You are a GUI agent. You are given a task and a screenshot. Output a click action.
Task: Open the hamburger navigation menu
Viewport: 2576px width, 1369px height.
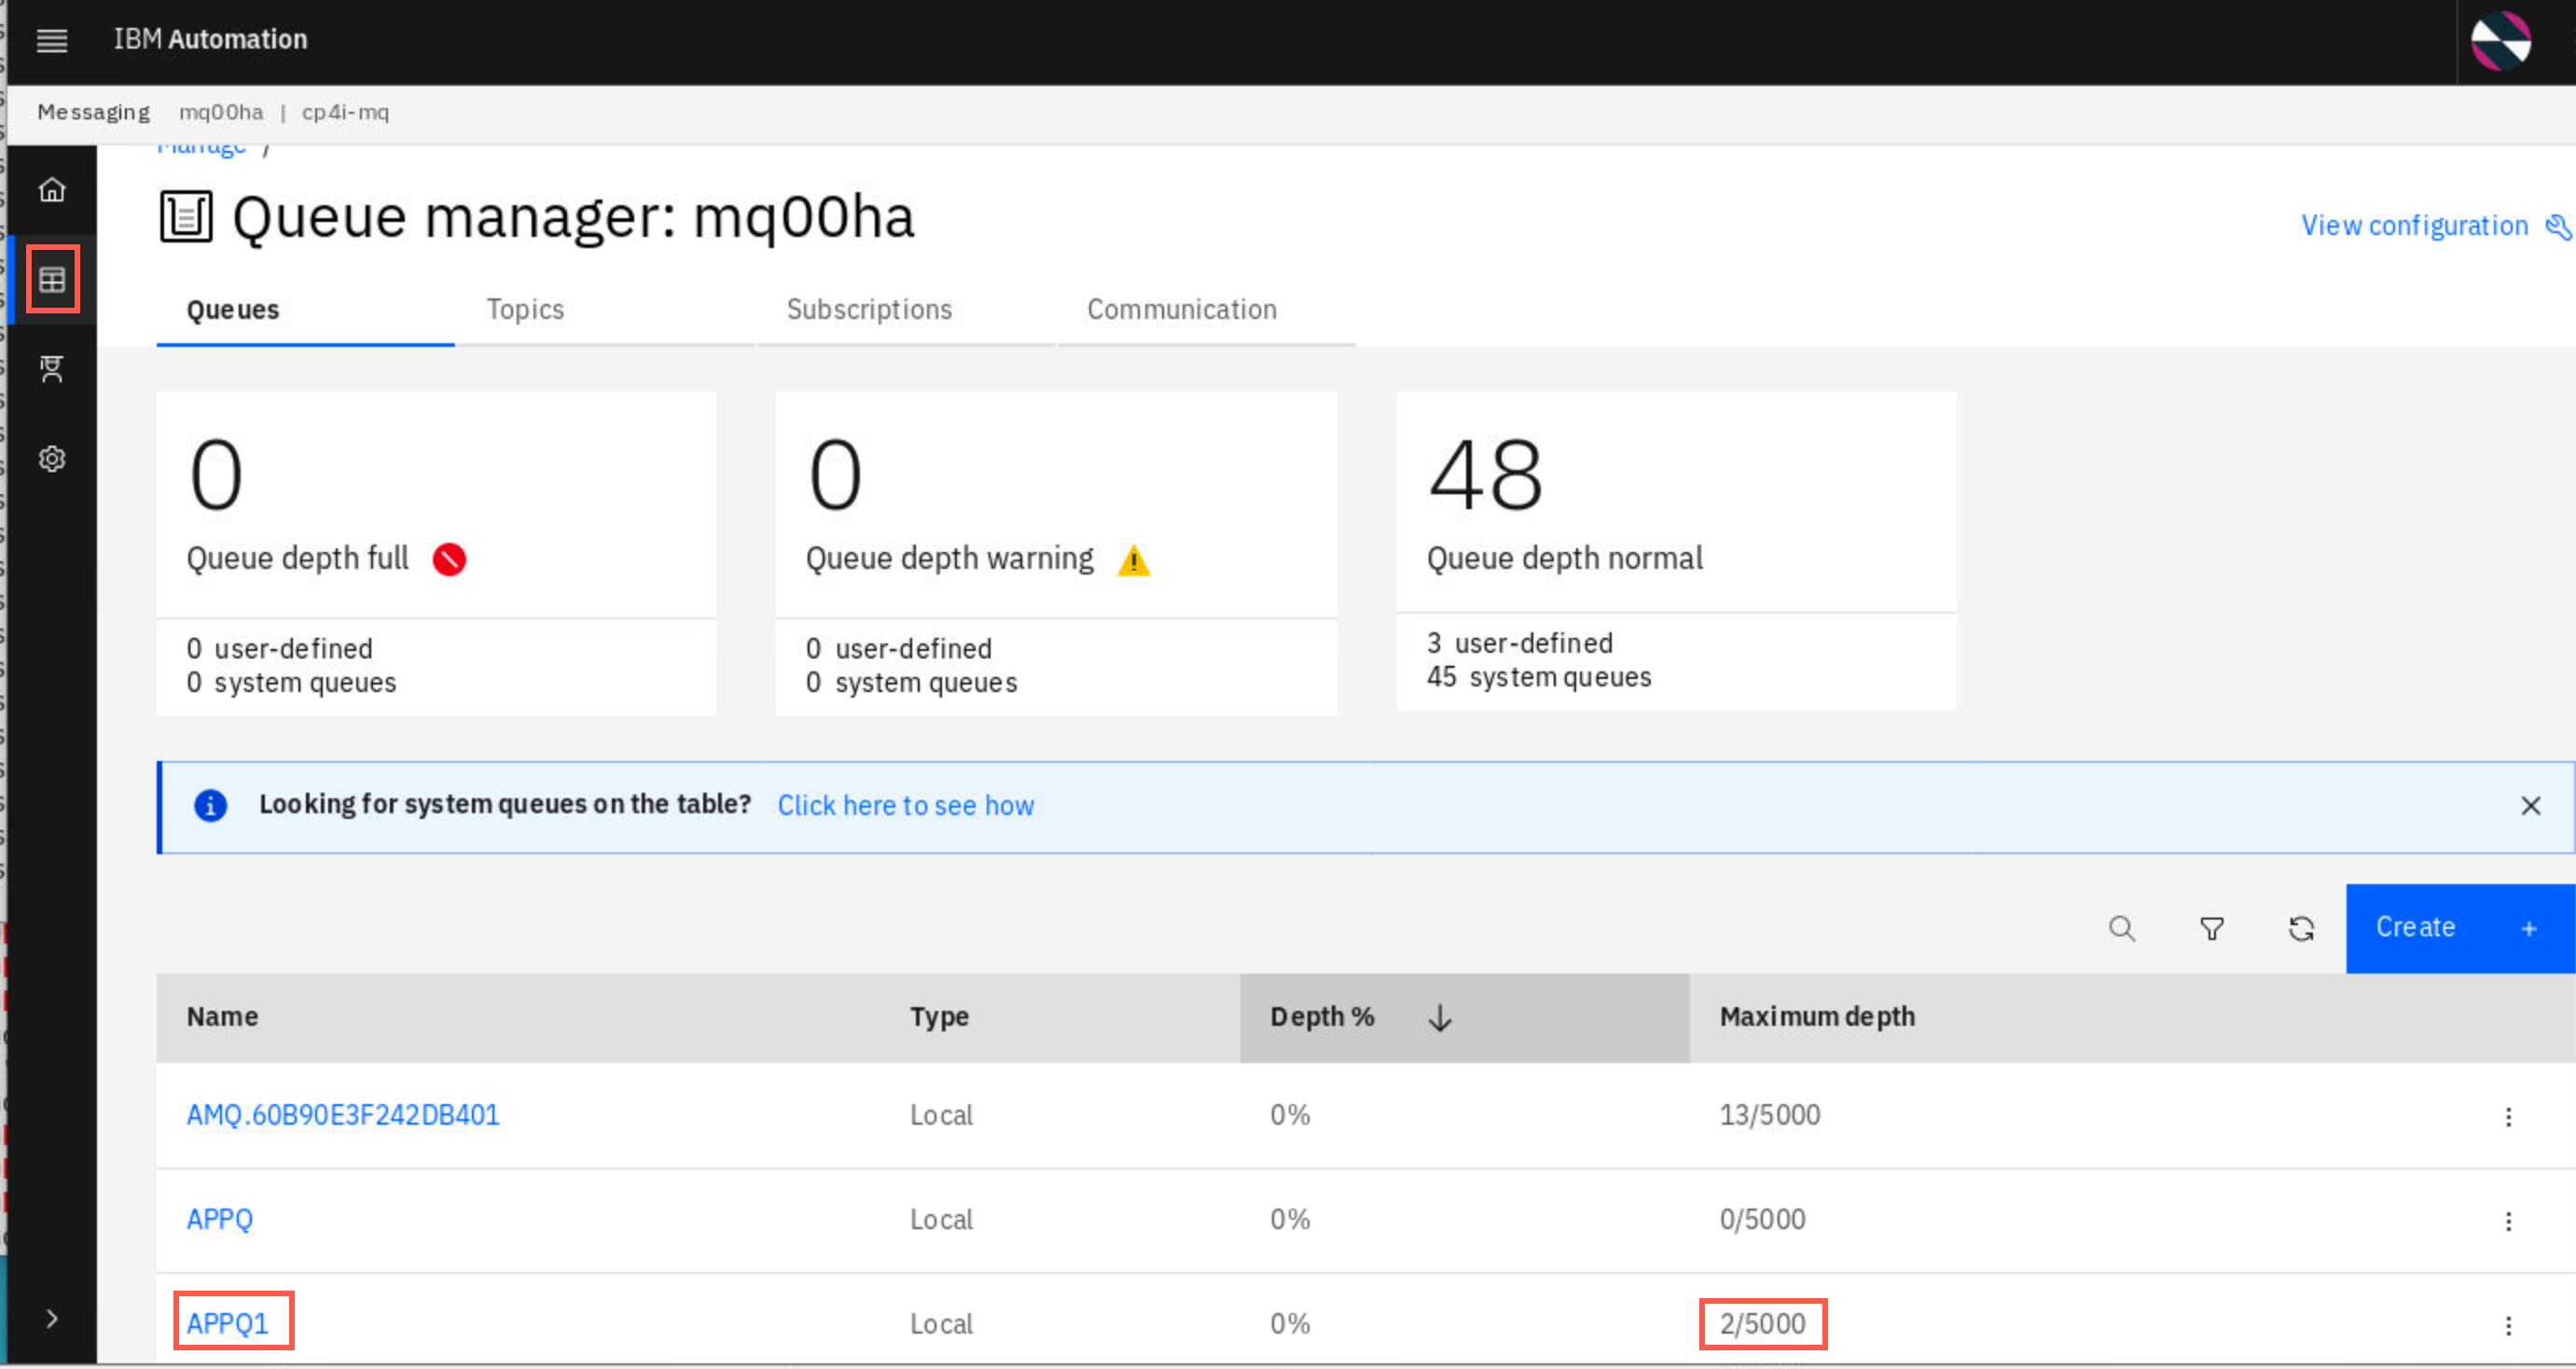pos(51,40)
